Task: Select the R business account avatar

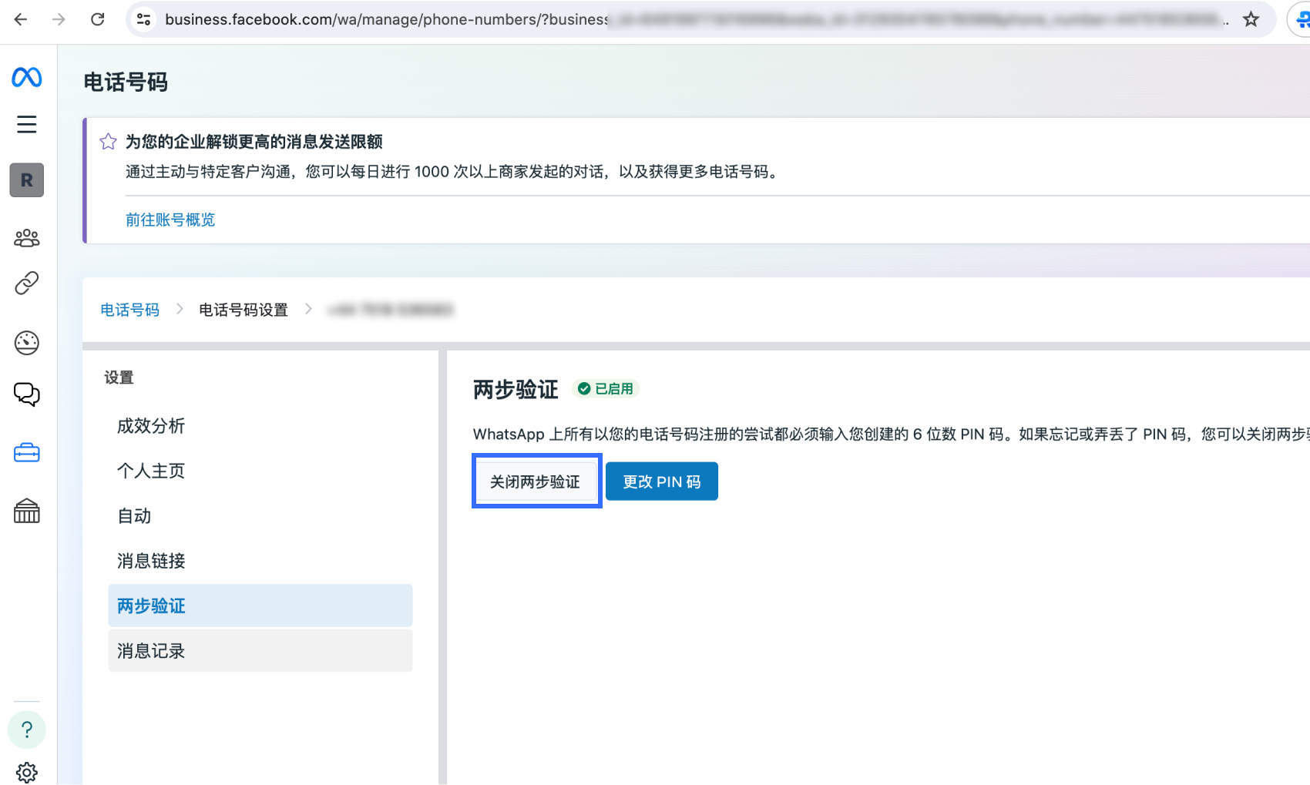Action: (x=27, y=180)
